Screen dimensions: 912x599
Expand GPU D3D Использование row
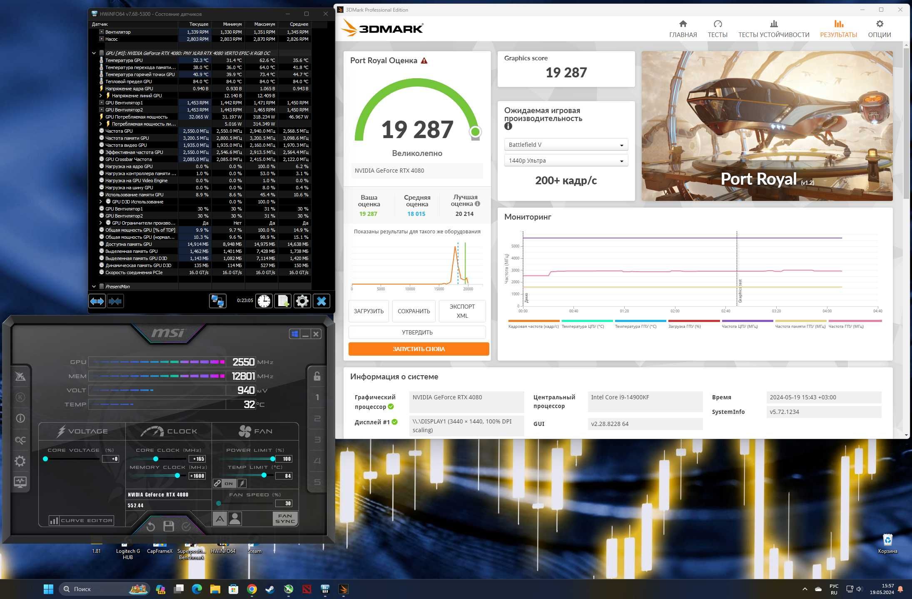point(100,202)
